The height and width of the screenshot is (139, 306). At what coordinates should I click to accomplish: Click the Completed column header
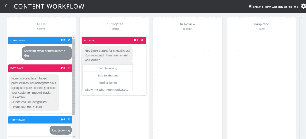(x=261, y=26)
